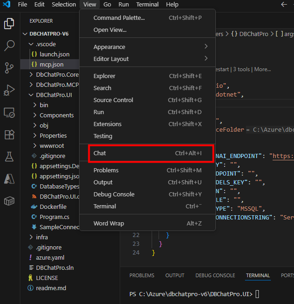Click the More... code lens link
The height and width of the screenshot is (304, 294).
point(263,69)
